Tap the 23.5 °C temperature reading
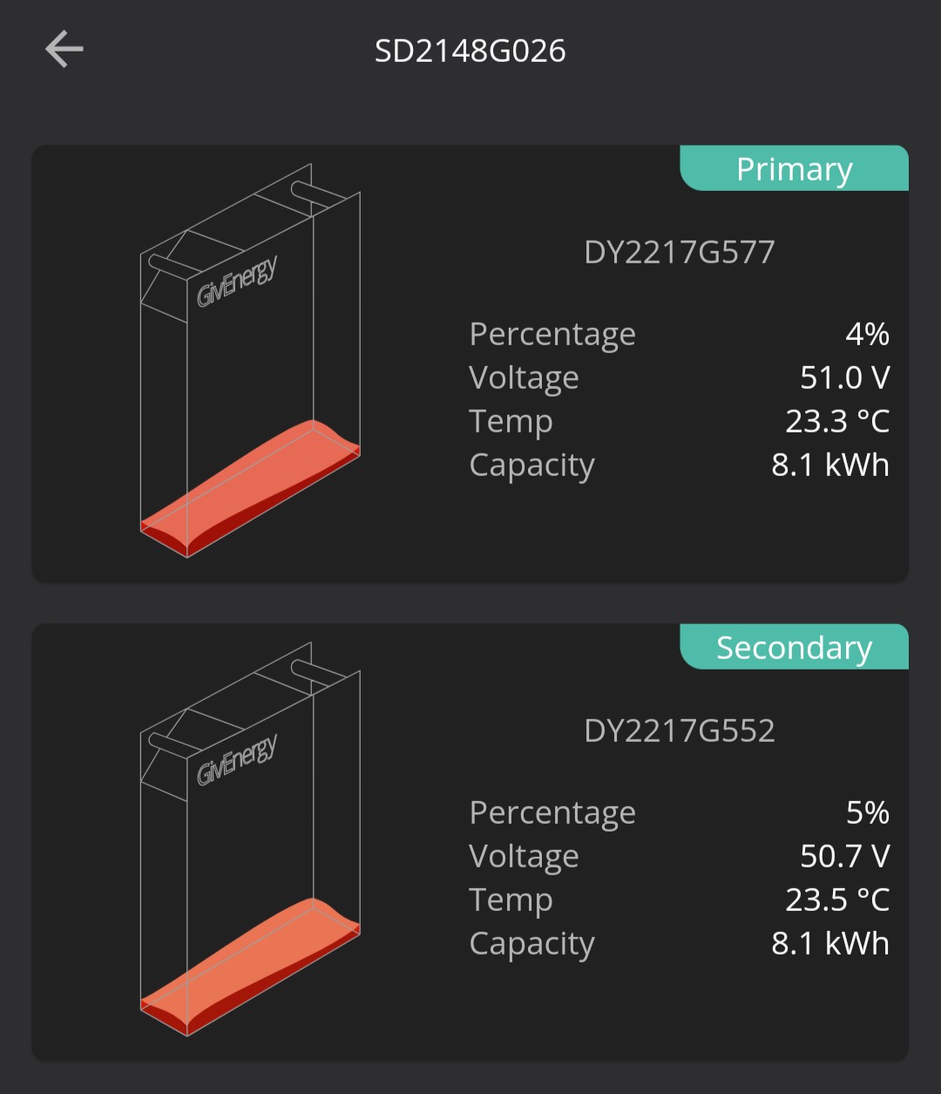The width and height of the screenshot is (941, 1094). click(x=837, y=900)
